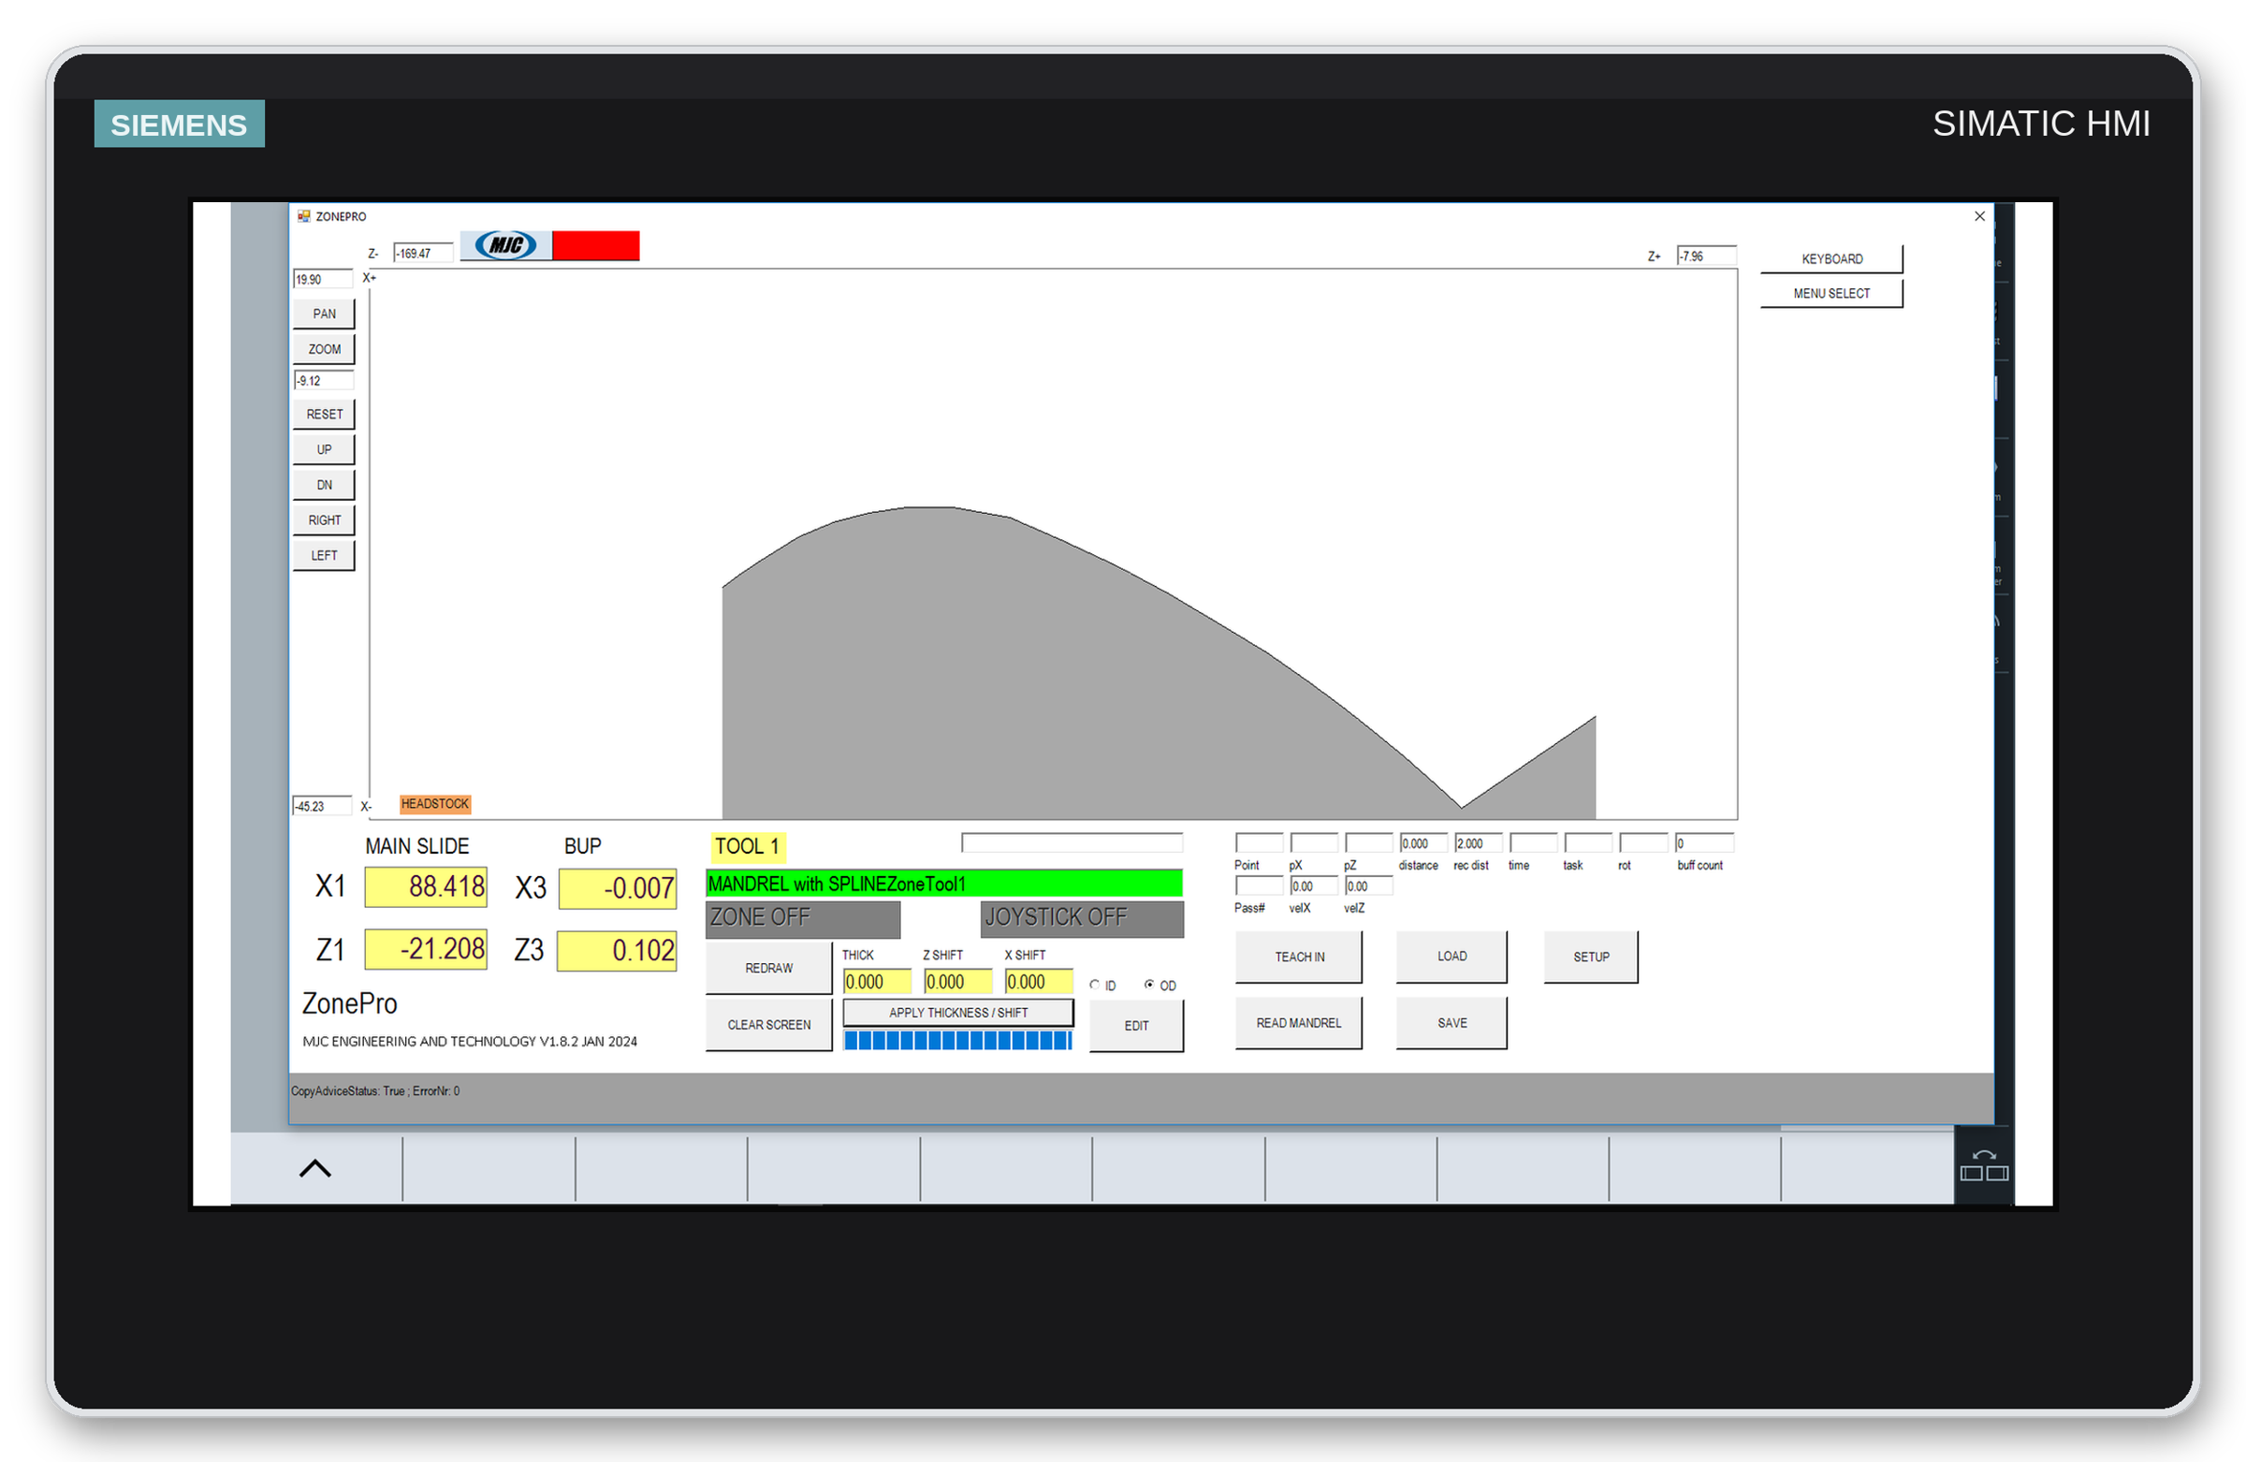Viewport: 2246px width, 1462px height.
Task: Open MENU SELECT
Action: [1830, 294]
